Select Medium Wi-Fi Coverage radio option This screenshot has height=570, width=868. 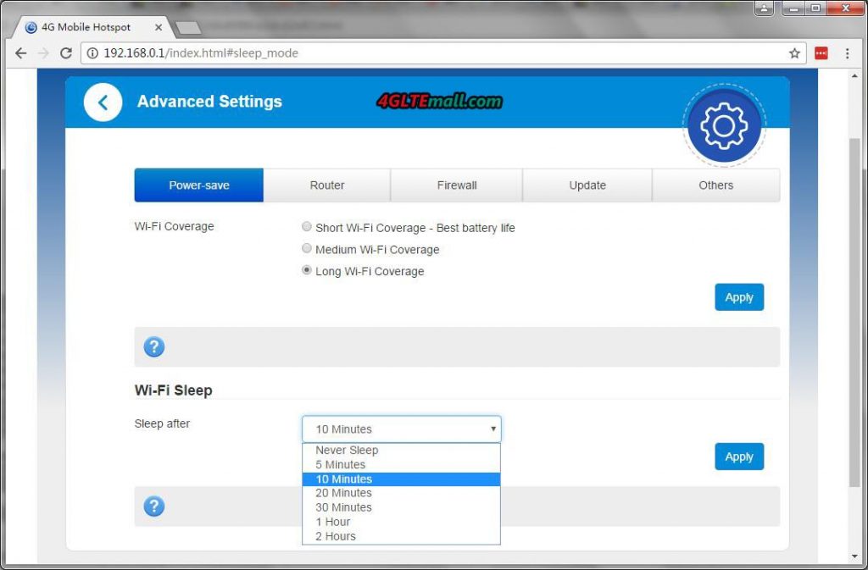click(307, 249)
